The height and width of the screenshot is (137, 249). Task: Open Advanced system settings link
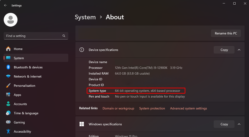[x=188, y=108]
